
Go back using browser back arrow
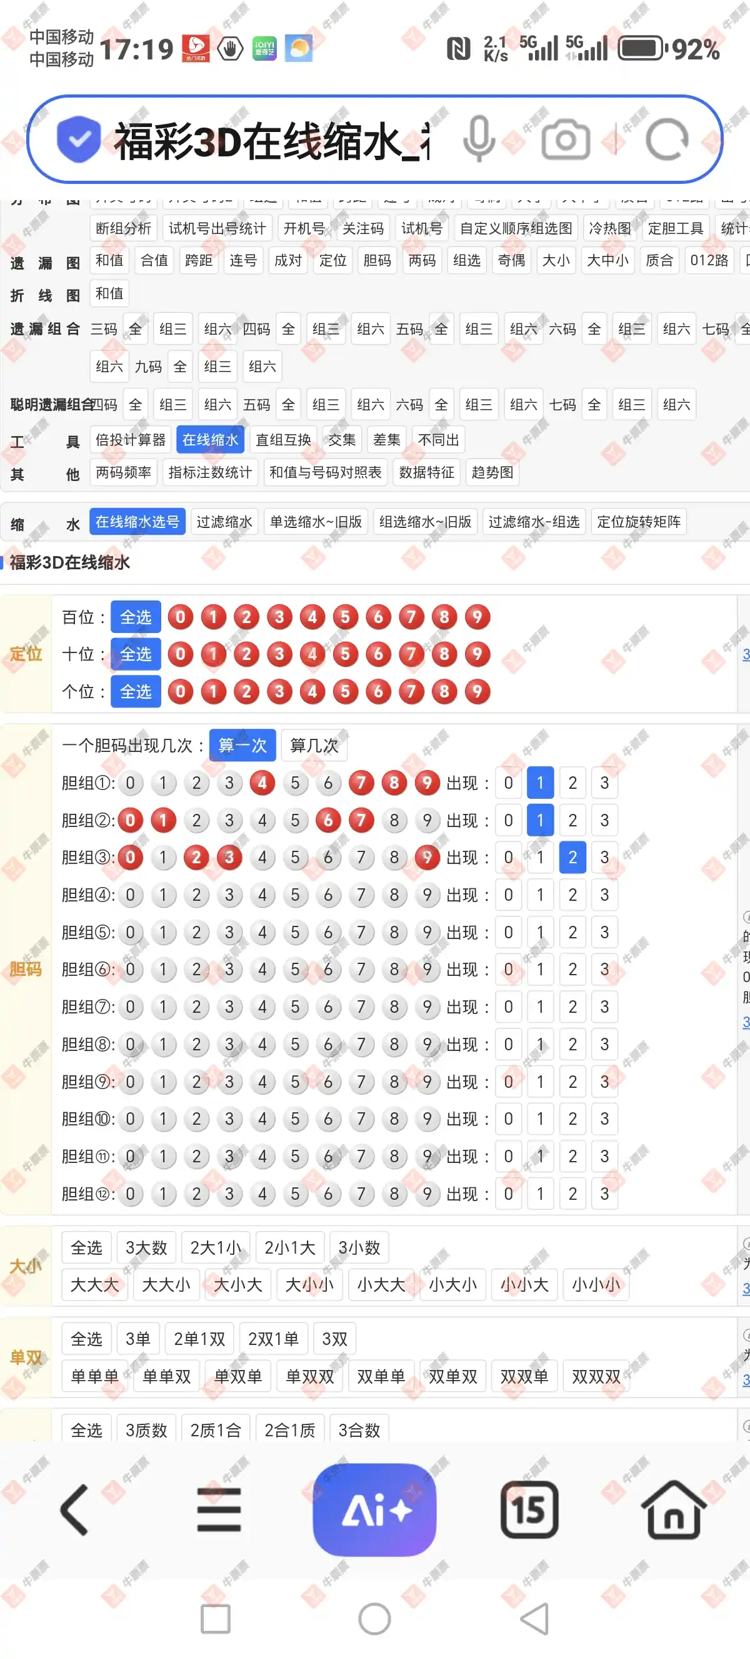tap(74, 1509)
